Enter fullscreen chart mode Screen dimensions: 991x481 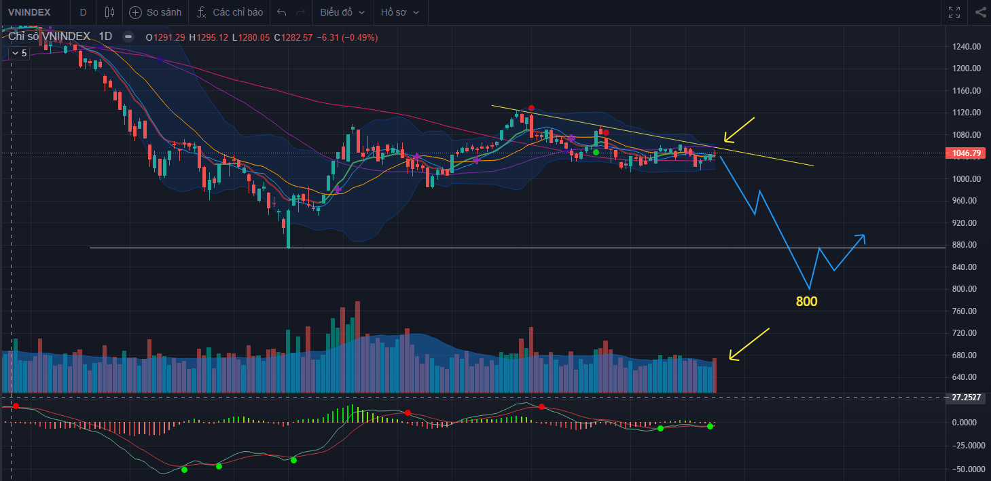(x=954, y=12)
